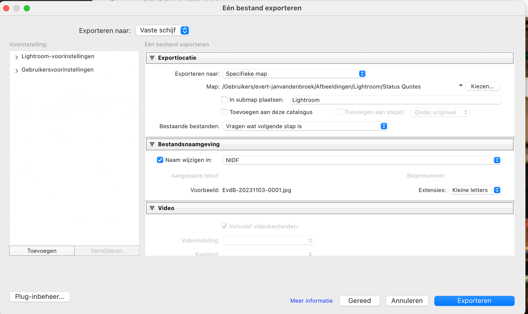Expand the Lightroom-voorinstellingen chevron
Image resolution: width=528 pixels, height=314 pixels.
click(16, 57)
